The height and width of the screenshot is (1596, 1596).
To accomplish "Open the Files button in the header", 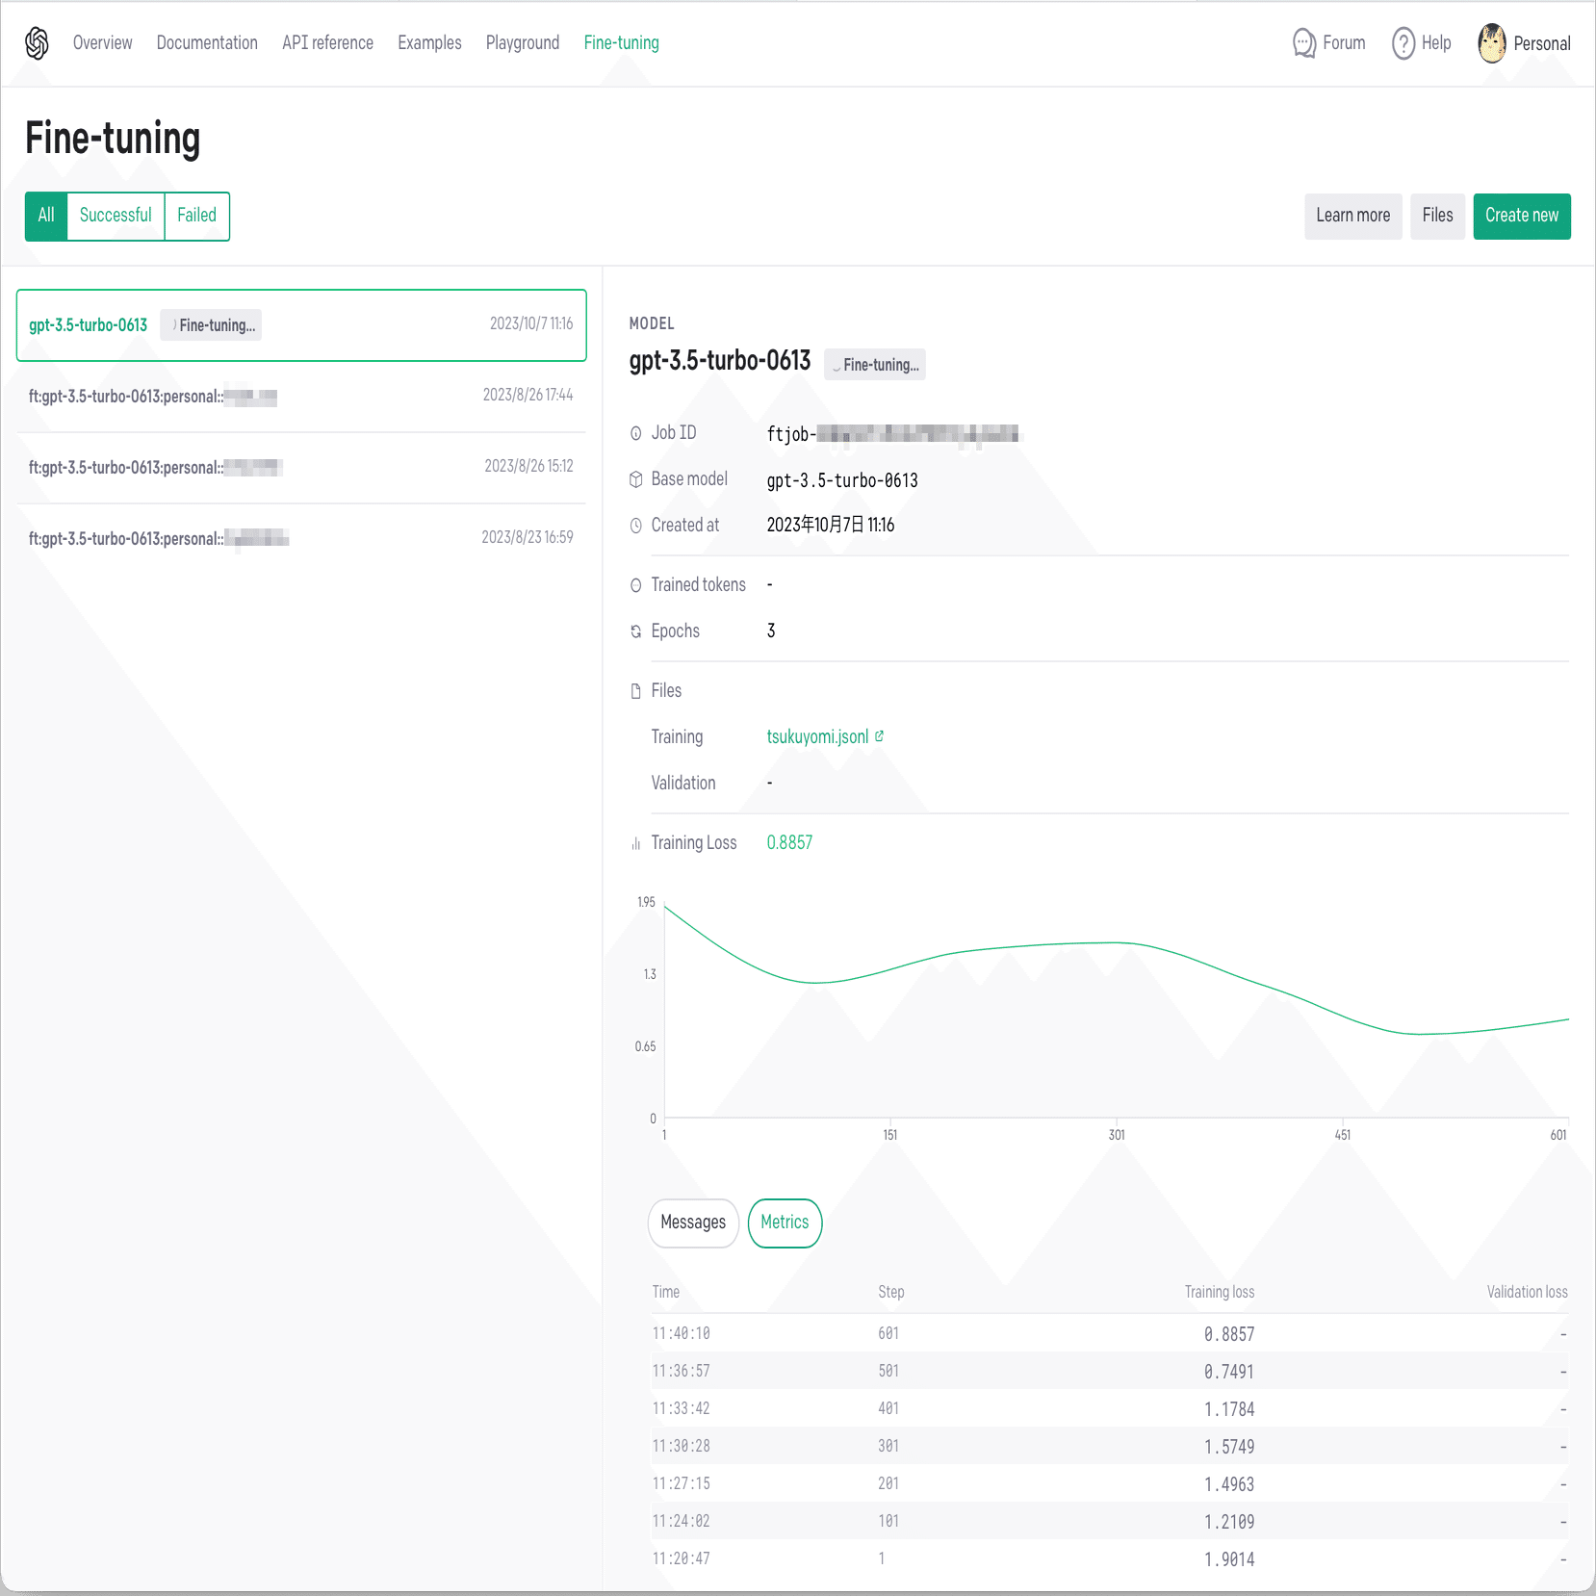I will click(1437, 216).
